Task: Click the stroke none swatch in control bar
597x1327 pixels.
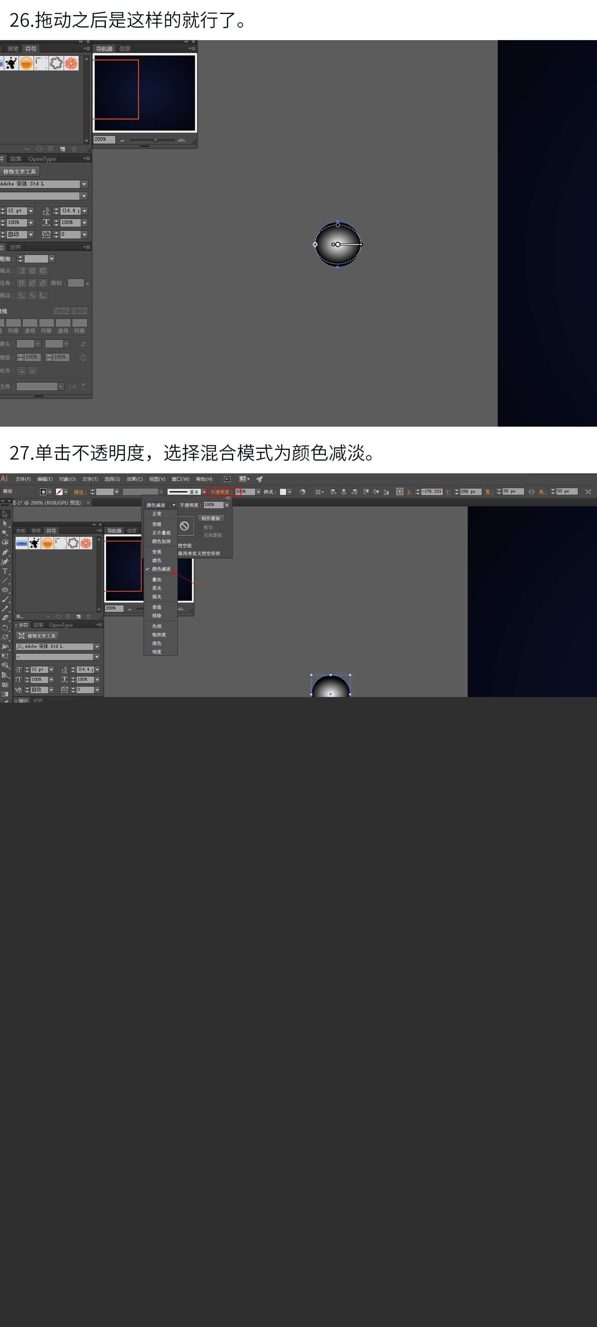Action: point(59,492)
